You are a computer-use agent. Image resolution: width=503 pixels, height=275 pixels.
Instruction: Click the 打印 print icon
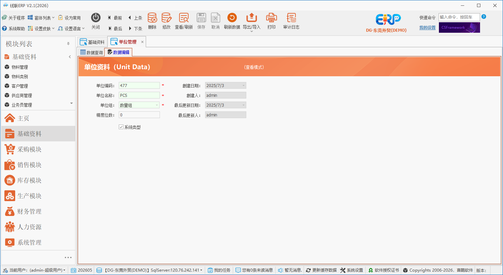tap(271, 18)
